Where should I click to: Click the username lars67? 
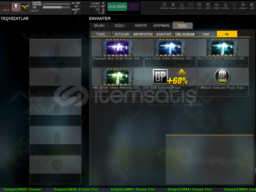point(35,10)
